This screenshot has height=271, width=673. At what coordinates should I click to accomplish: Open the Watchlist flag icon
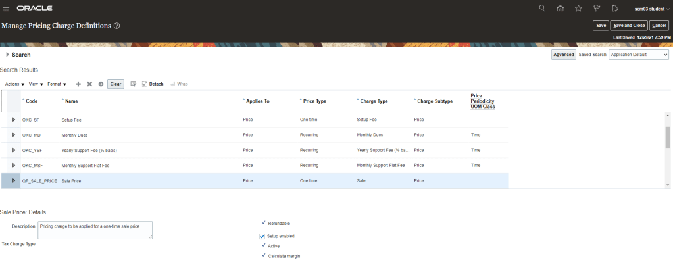[597, 9]
